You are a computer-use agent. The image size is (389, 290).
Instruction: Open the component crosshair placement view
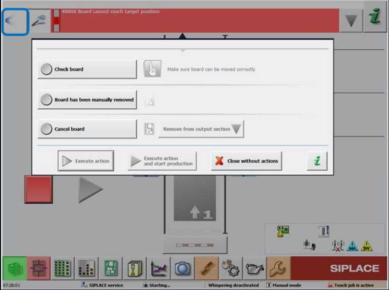point(38,268)
